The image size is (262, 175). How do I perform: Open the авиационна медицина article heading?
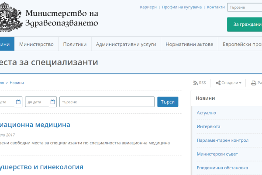(x=35, y=125)
